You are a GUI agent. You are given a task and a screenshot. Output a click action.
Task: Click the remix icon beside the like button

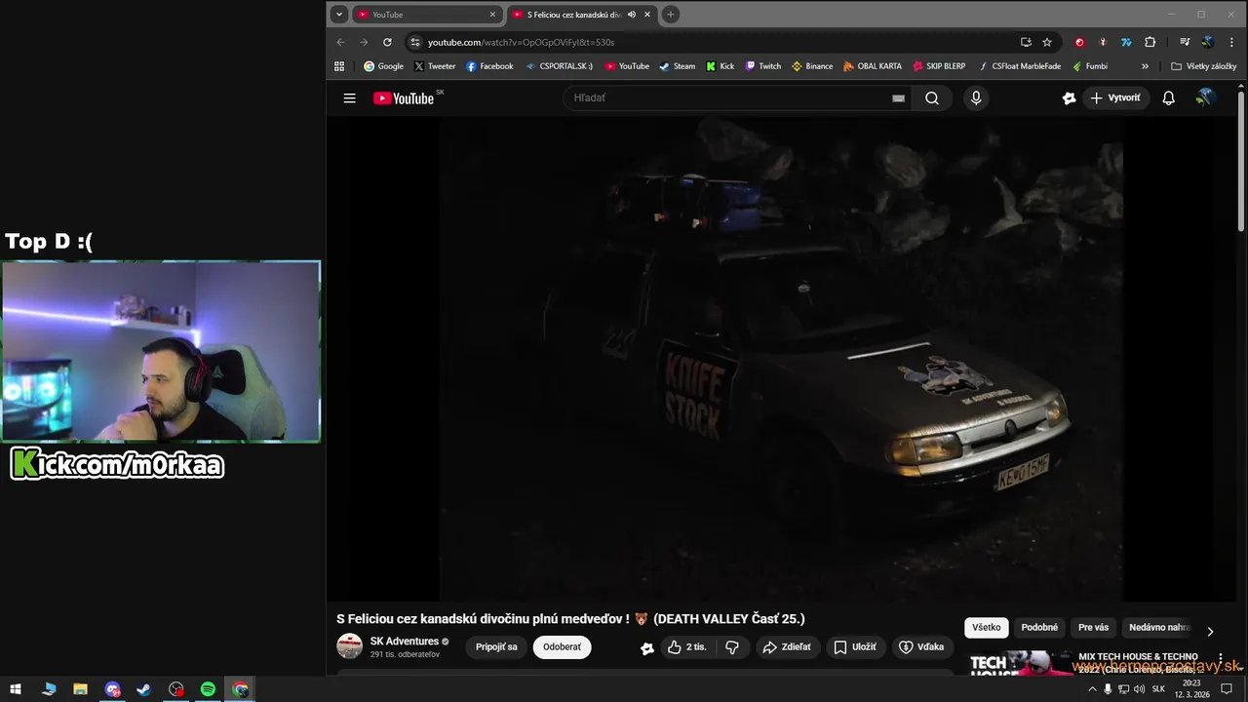646,647
